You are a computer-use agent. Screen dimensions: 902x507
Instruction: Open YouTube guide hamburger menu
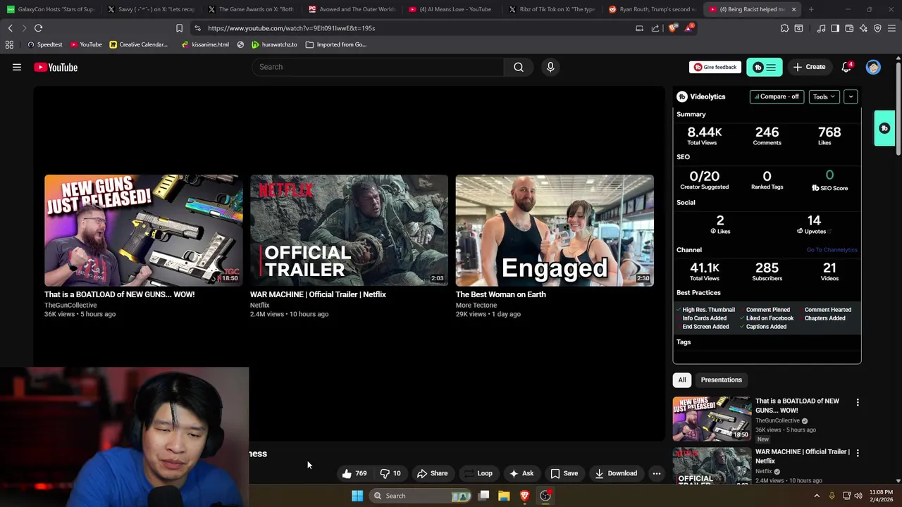tap(17, 67)
